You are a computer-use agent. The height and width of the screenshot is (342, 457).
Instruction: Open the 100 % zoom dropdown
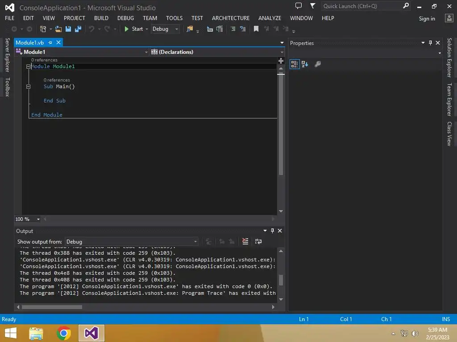(x=38, y=219)
